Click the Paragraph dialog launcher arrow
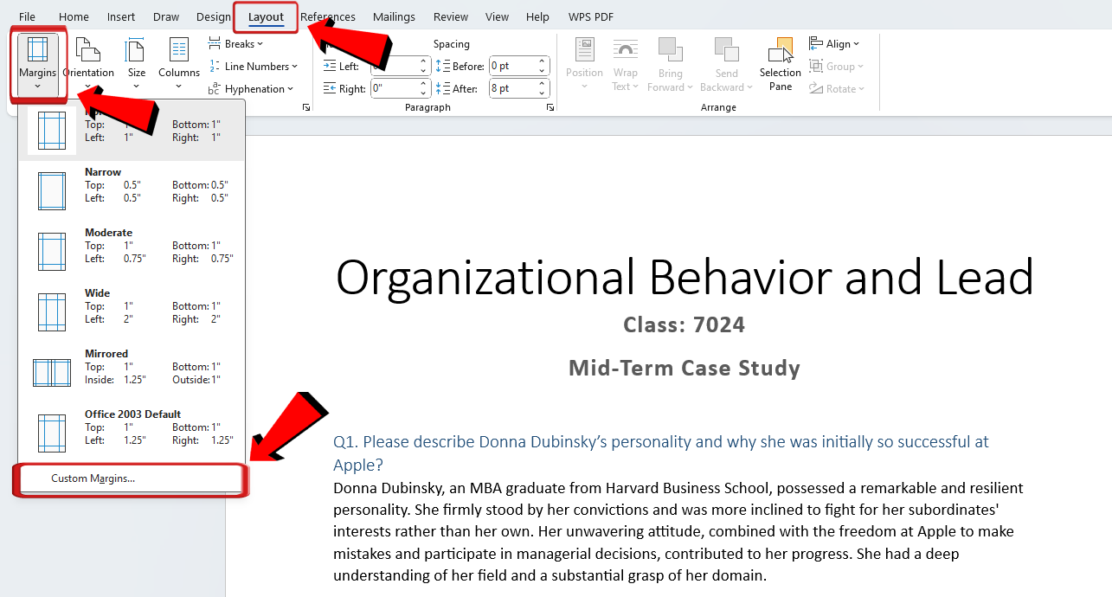 550,106
